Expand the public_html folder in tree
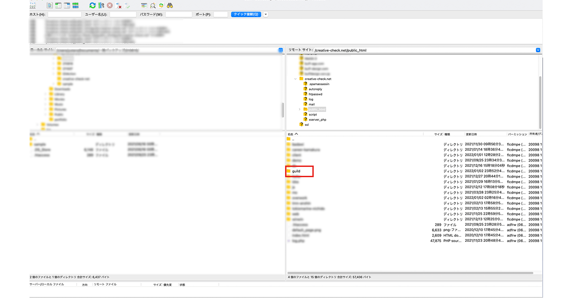 (x=299, y=109)
